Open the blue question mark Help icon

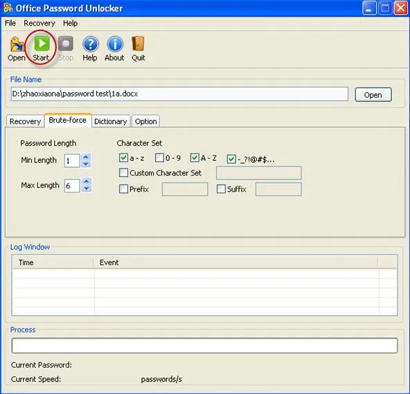pyautogui.click(x=91, y=44)
